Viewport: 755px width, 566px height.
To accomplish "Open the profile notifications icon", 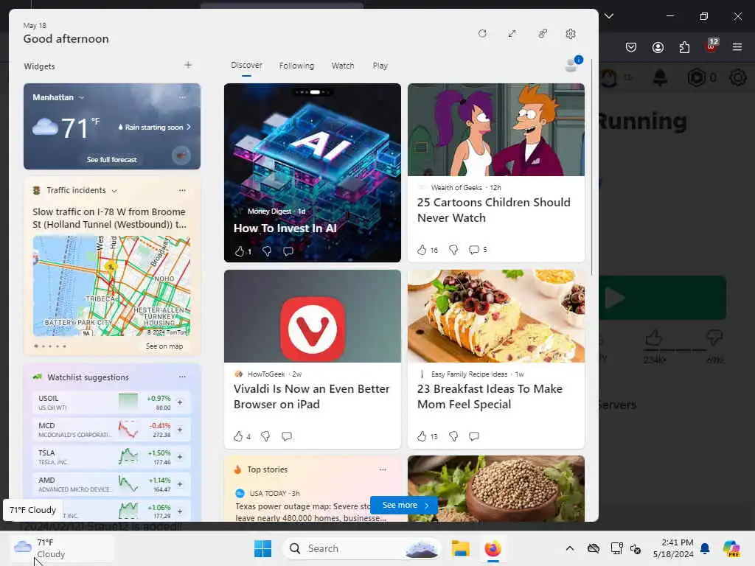I will tap(573, 64).
